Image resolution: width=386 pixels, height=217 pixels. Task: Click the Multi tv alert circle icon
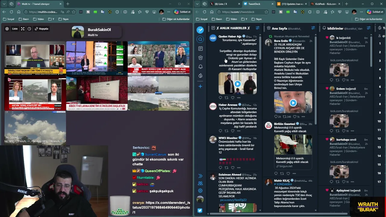pyautogui.click(x=29, y=29)
